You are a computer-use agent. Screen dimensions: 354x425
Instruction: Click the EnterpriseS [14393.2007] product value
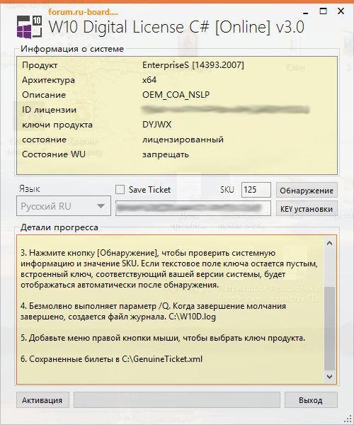pyautogui.click(x=193, y=65)
